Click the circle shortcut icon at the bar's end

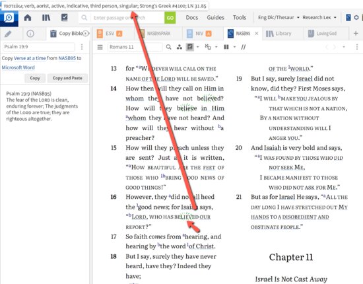pyautogui.click(x=356, y=18)
